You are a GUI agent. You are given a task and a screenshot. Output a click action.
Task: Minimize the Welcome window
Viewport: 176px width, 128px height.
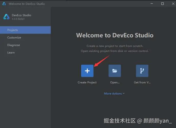click(152, 4)
